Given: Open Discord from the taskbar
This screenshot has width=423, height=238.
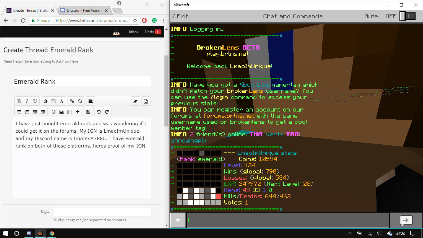Looking at the screenshot, I should coord(29,233).
